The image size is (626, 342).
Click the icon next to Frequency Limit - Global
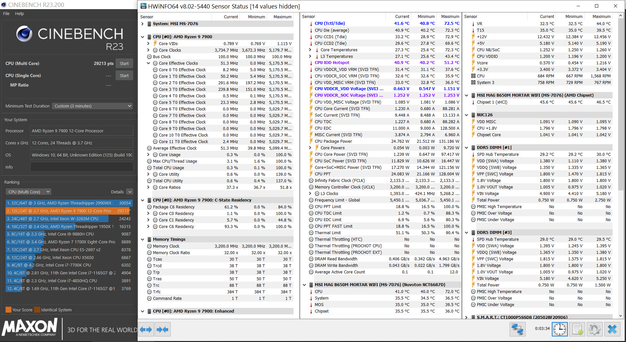click(311, 200)
